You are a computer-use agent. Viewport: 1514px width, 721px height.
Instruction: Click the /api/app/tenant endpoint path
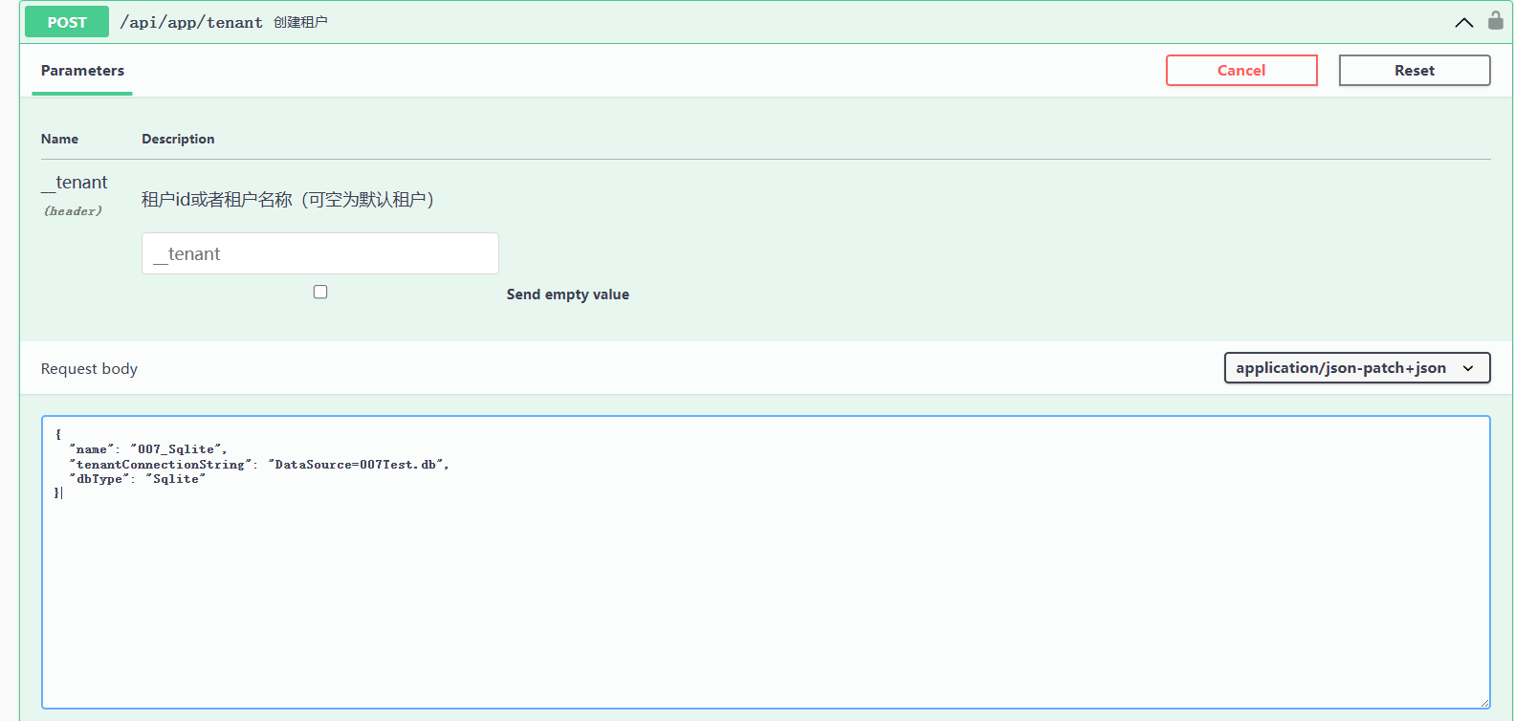pyautogui.click(x=191, y=22)
